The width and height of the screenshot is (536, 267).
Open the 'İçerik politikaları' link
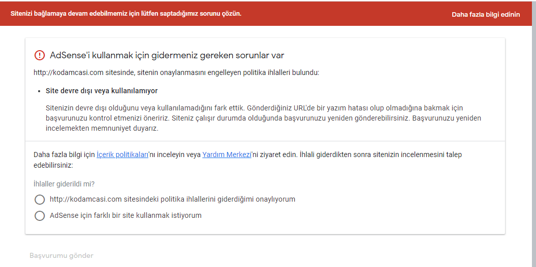point(122,155)
